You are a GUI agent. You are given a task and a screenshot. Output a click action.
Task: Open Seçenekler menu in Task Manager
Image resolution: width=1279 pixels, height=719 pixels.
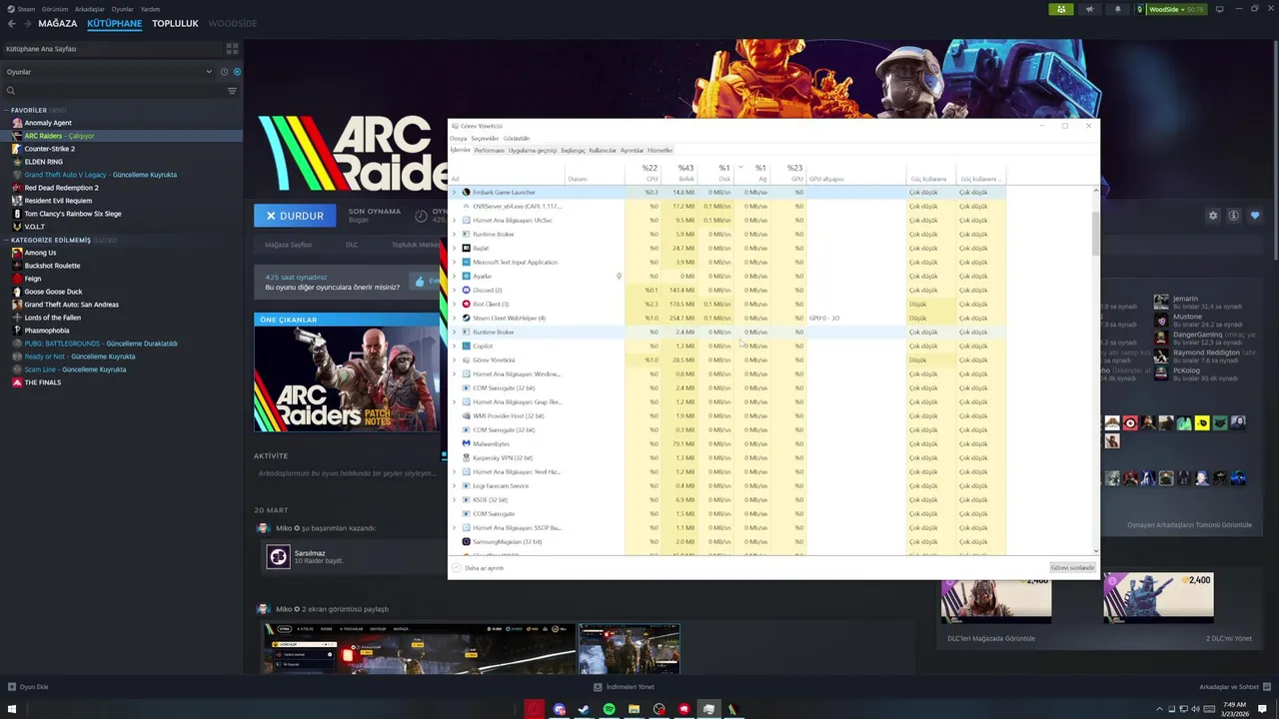[x=485, y=138]
